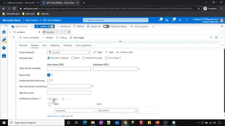Click the Start time (UTC) input field

(x=69, y=69)
